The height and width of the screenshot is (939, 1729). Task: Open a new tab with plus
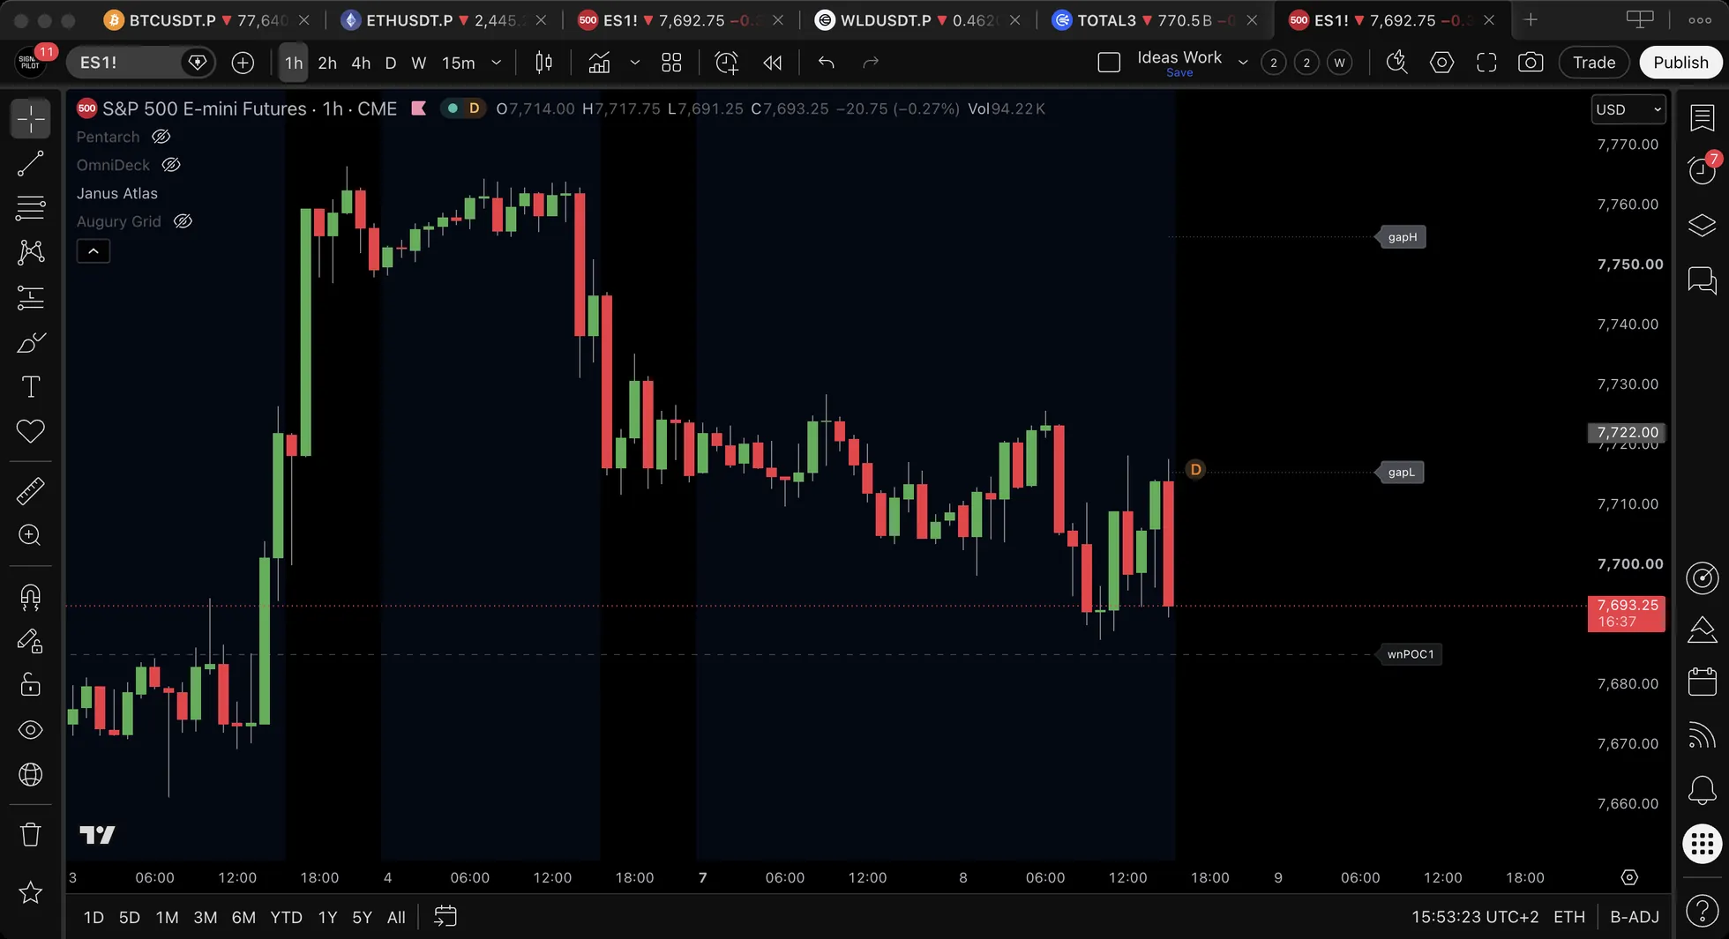click(1531, 20)
